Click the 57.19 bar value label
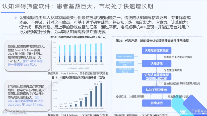Screen dimensions: 207x116 click(x=91, y=89)
